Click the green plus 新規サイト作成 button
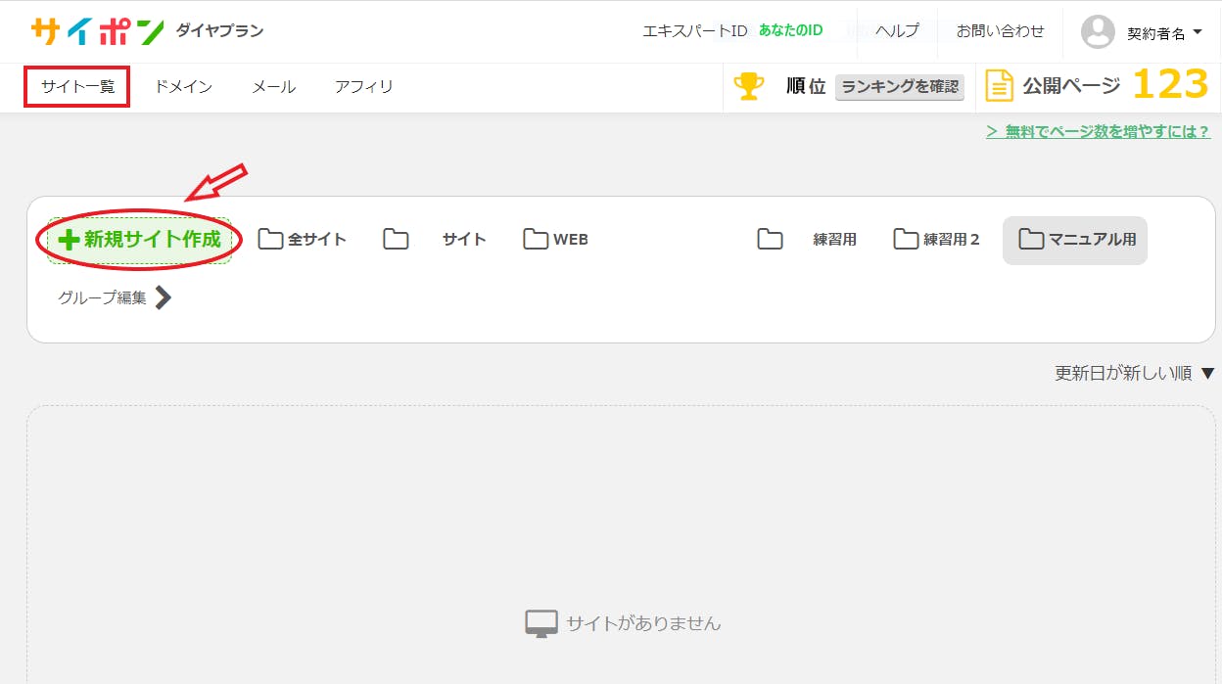 (x=139, y=240)
